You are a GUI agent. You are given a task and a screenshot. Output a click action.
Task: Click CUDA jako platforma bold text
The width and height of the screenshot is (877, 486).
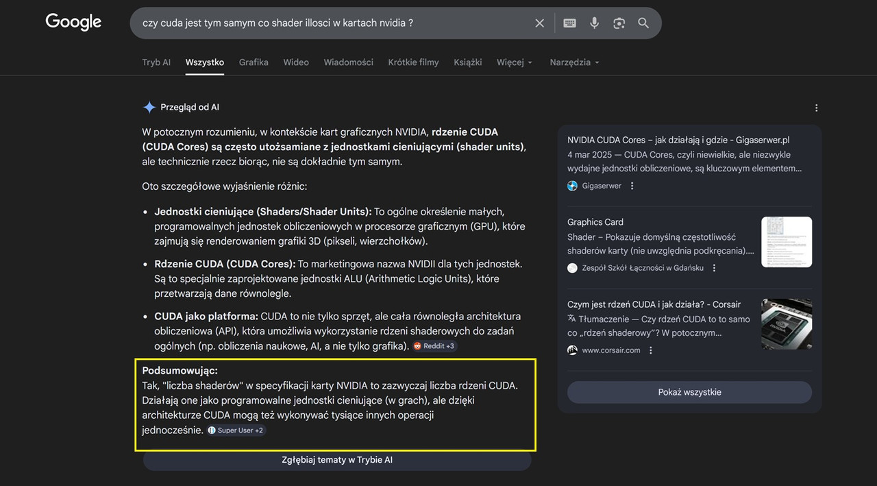click(206, 317)
